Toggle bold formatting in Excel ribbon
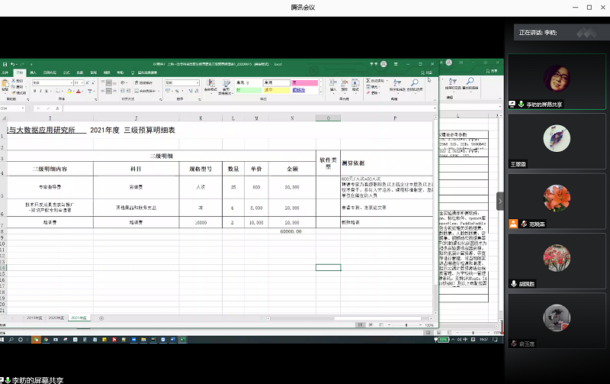This screenshot has width=610, height=384. [33, 90]
